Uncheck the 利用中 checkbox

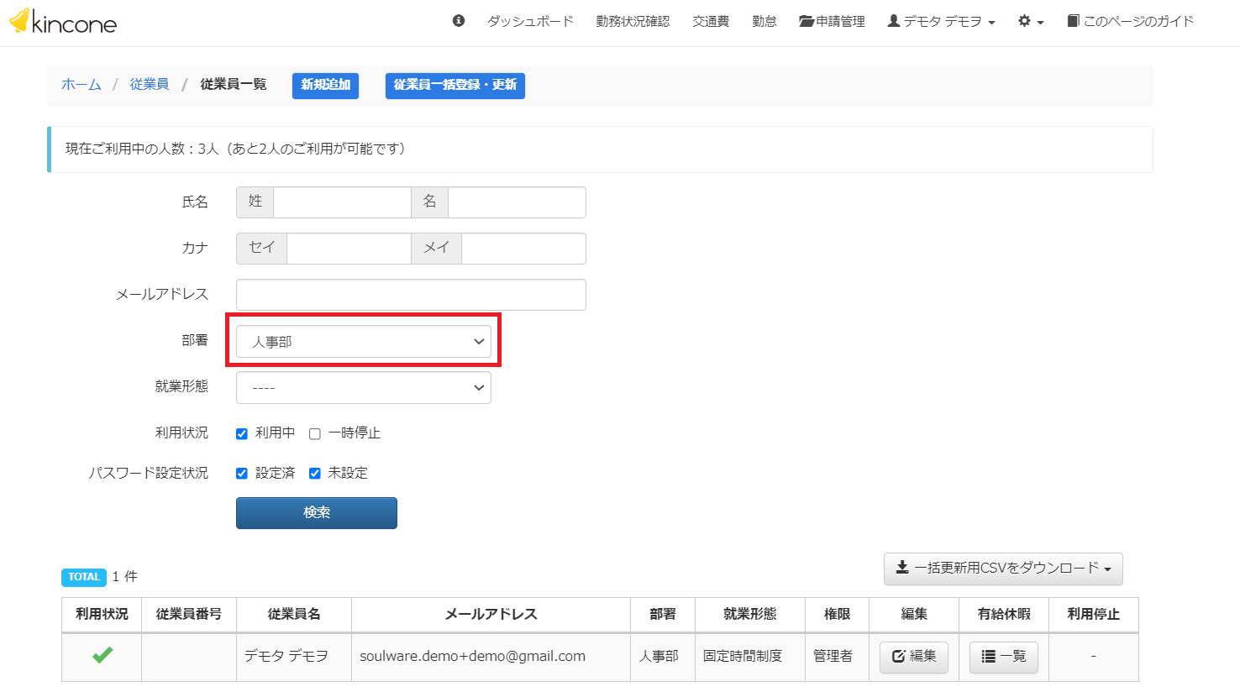242,433
